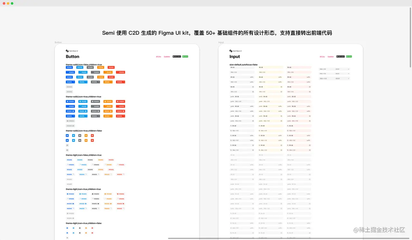Click search icon in first gray search input

click(231, 126)
